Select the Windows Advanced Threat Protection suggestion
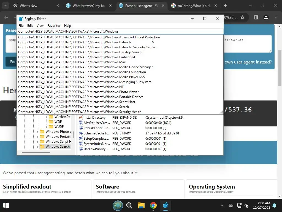The image size is (282, 212). tap(120, 37)
